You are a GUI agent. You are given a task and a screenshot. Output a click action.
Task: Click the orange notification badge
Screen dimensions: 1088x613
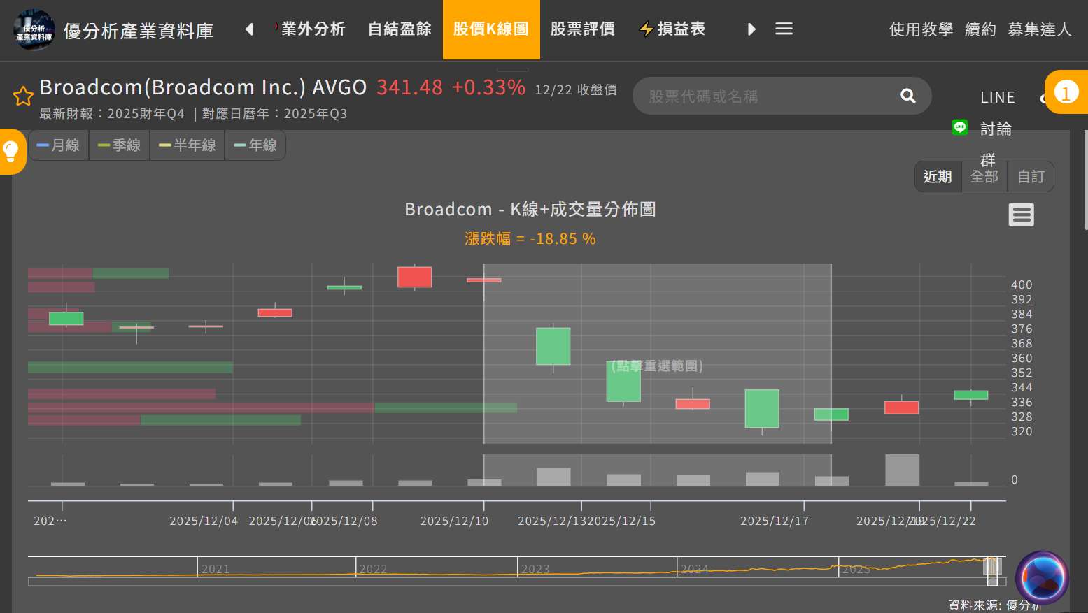click(x=1066, y=92)
